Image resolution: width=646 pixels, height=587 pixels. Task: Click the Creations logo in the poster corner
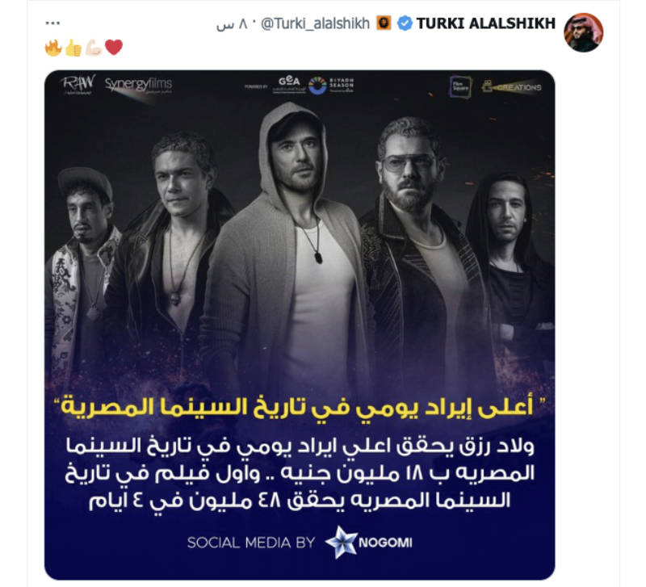tap(511, 87)
